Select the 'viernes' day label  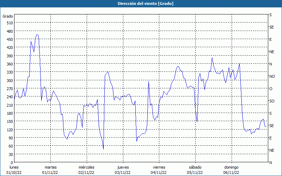click(x=159, y=167)
